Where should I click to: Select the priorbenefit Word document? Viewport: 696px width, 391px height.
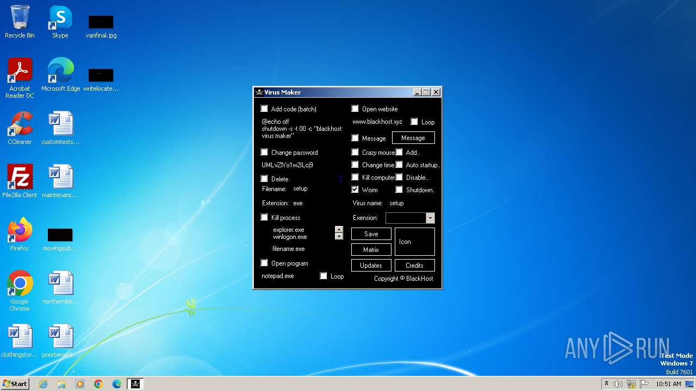point(60,341)
